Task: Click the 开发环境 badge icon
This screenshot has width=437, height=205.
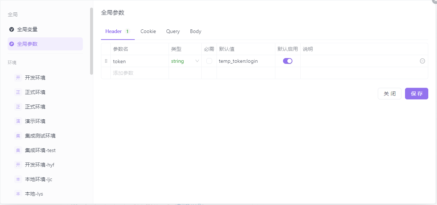Action: coord(18,78)
